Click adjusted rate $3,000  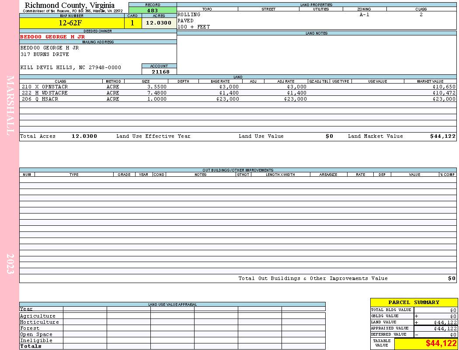297,87
